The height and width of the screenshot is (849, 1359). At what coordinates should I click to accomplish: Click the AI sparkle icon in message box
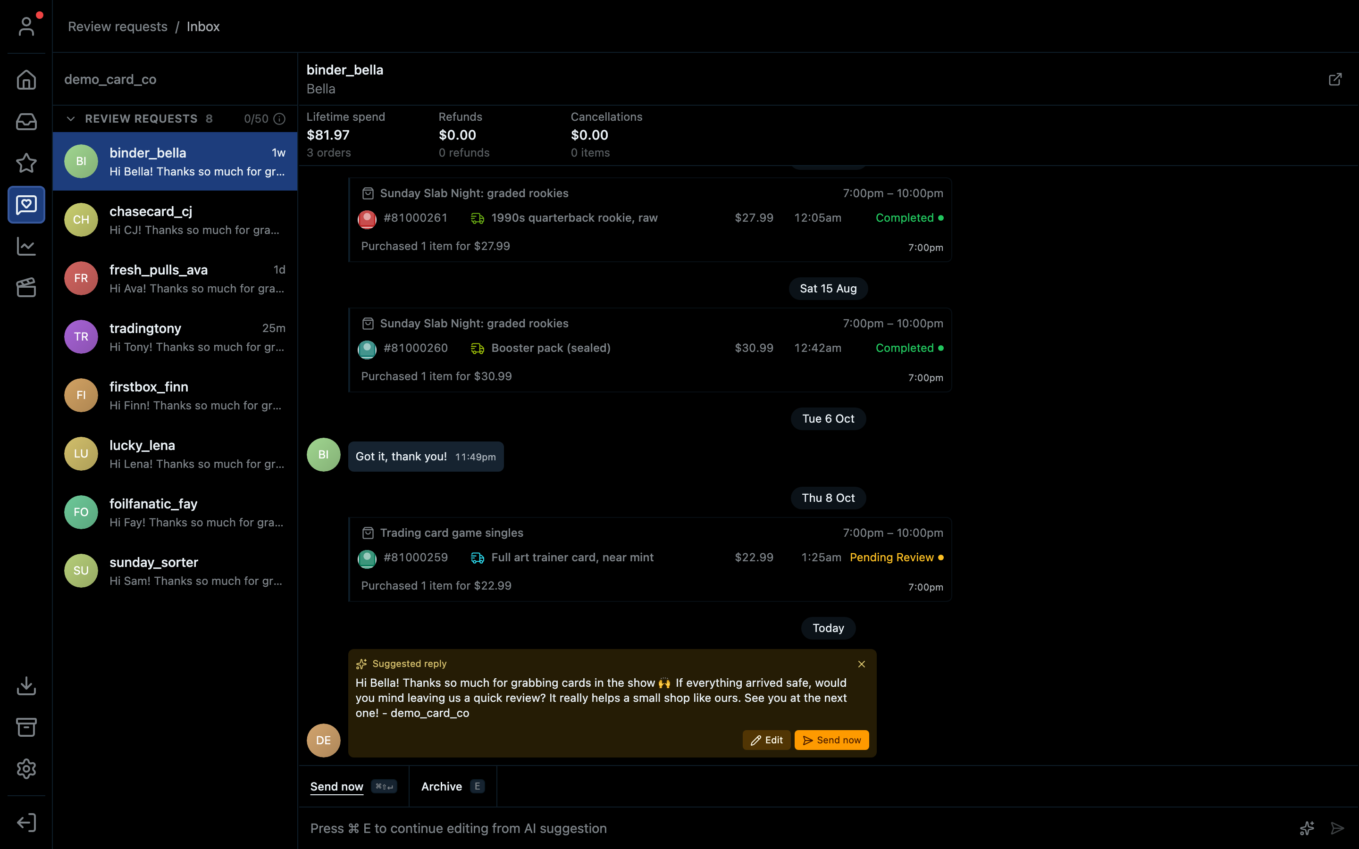[1307, 828]
